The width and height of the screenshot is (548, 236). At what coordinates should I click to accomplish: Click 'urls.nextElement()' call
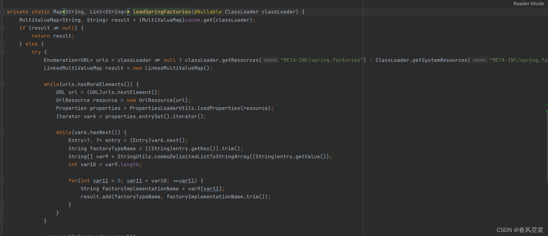coord(129,92)
